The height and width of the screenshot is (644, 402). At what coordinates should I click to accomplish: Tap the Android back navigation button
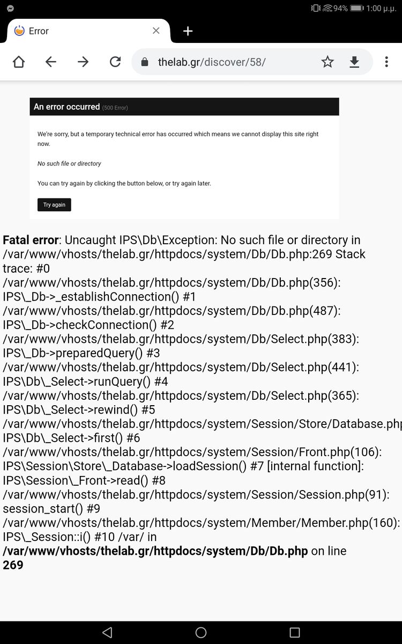coord(107,632)
